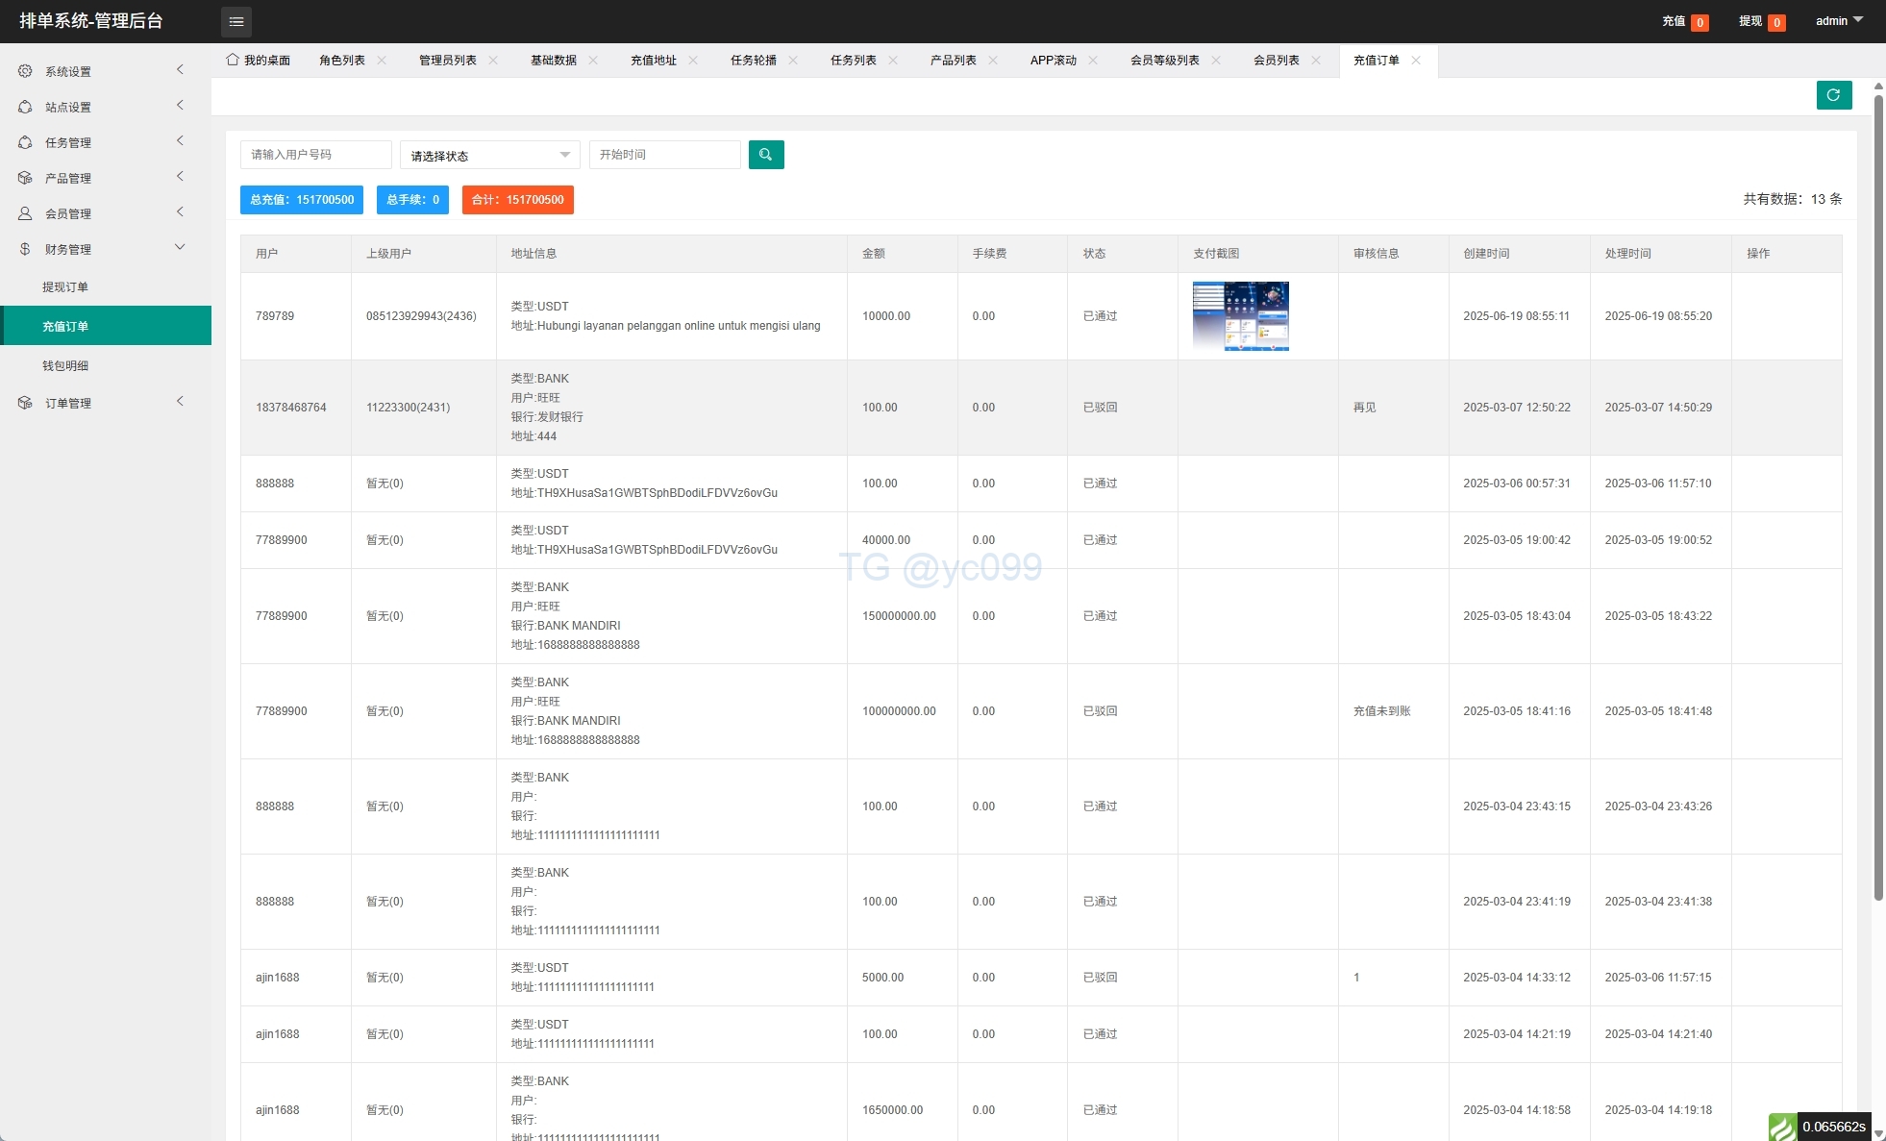Click the 系统设置 gear icon

(x=25, y=71)
